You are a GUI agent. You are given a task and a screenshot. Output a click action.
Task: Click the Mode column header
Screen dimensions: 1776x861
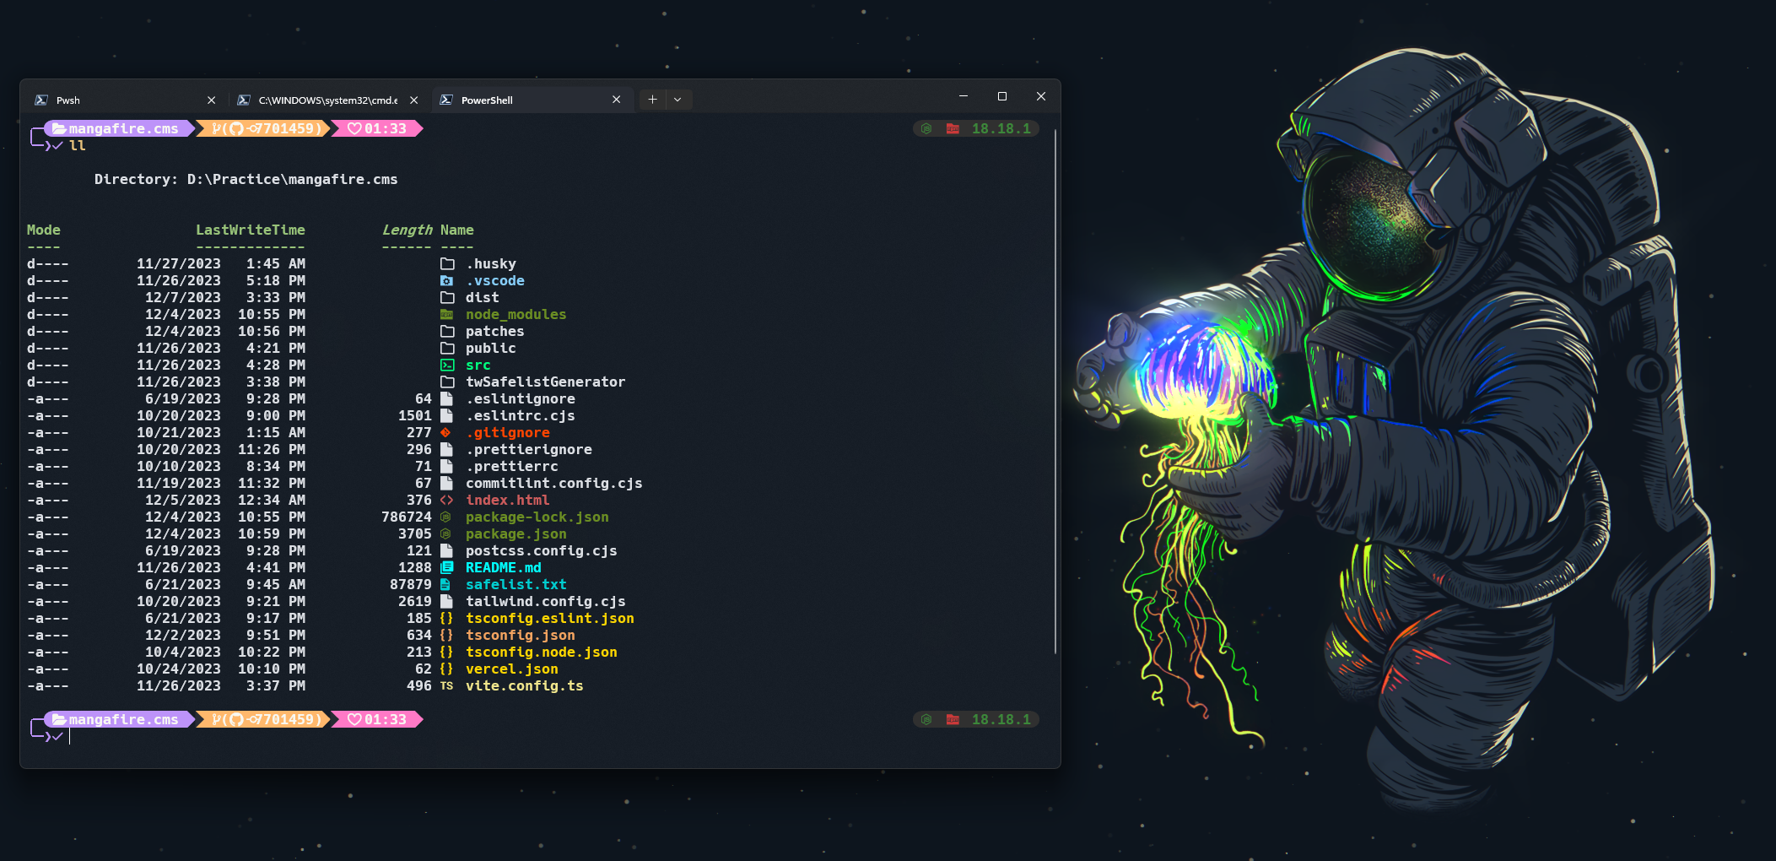point(44,230)
